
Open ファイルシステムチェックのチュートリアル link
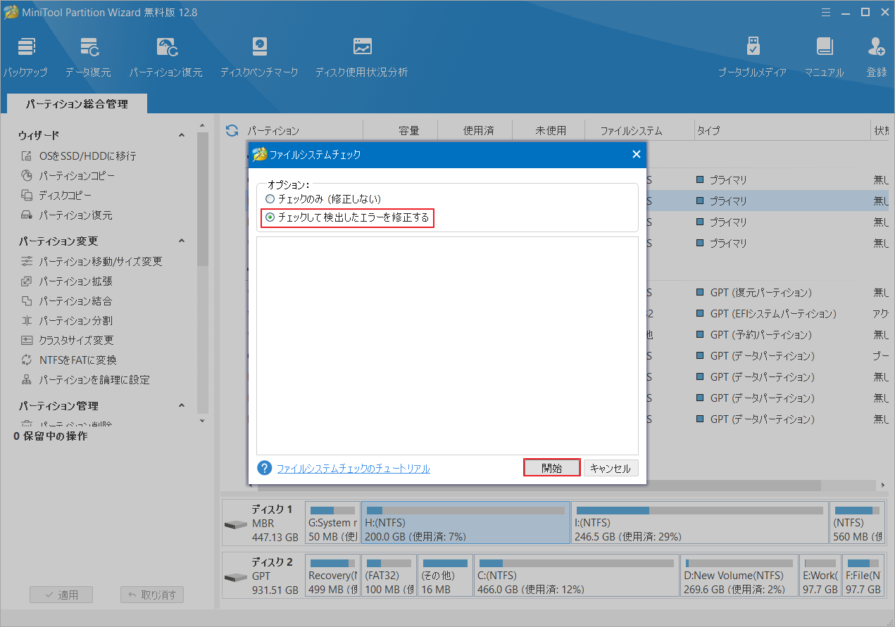353,469
